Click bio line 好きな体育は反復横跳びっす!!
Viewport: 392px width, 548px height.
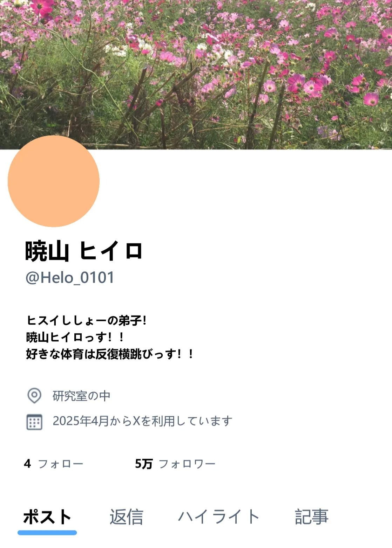[x=110, y=354]
